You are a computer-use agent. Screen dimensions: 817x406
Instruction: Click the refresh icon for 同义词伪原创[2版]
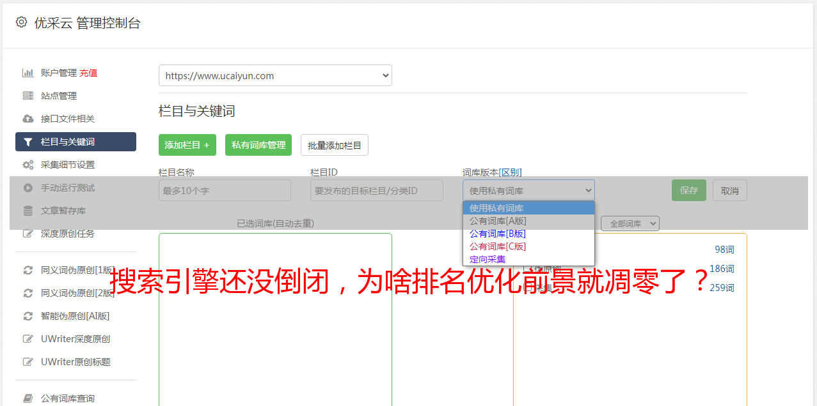[x=28, y=293]
